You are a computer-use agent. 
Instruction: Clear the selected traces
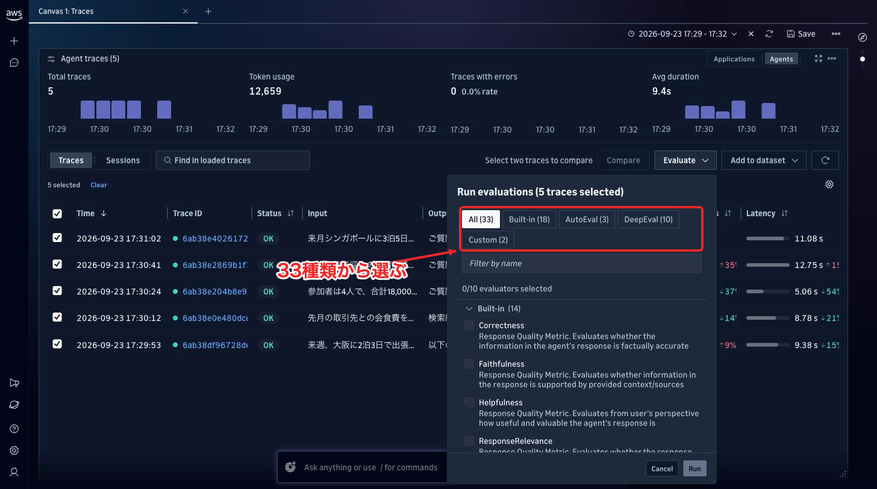click(x=99, y=185)
